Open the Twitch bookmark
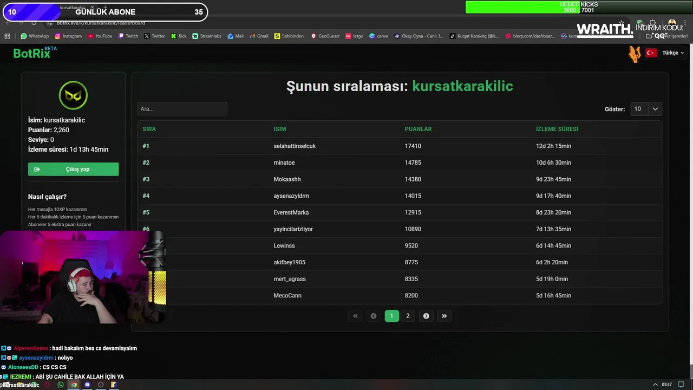Screen dimensions: 693x390 point(128,36)
